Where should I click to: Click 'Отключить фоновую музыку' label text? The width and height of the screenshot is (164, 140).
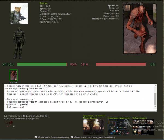pyautogui.click(x=53, y=137)
